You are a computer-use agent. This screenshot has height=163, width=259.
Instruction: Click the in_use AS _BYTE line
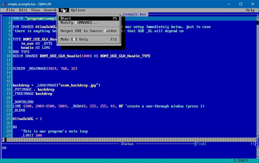[x=37, y=44]
